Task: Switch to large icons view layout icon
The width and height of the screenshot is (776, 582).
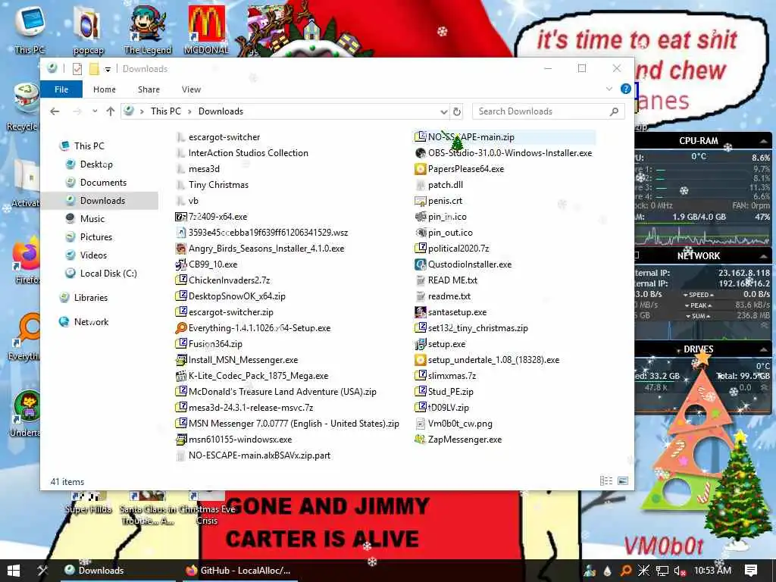Action: (623, 480)
